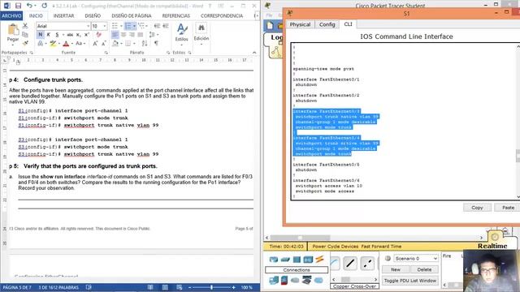Decrease the paragraph indent
Screen dimensions: 520x292
157,26
